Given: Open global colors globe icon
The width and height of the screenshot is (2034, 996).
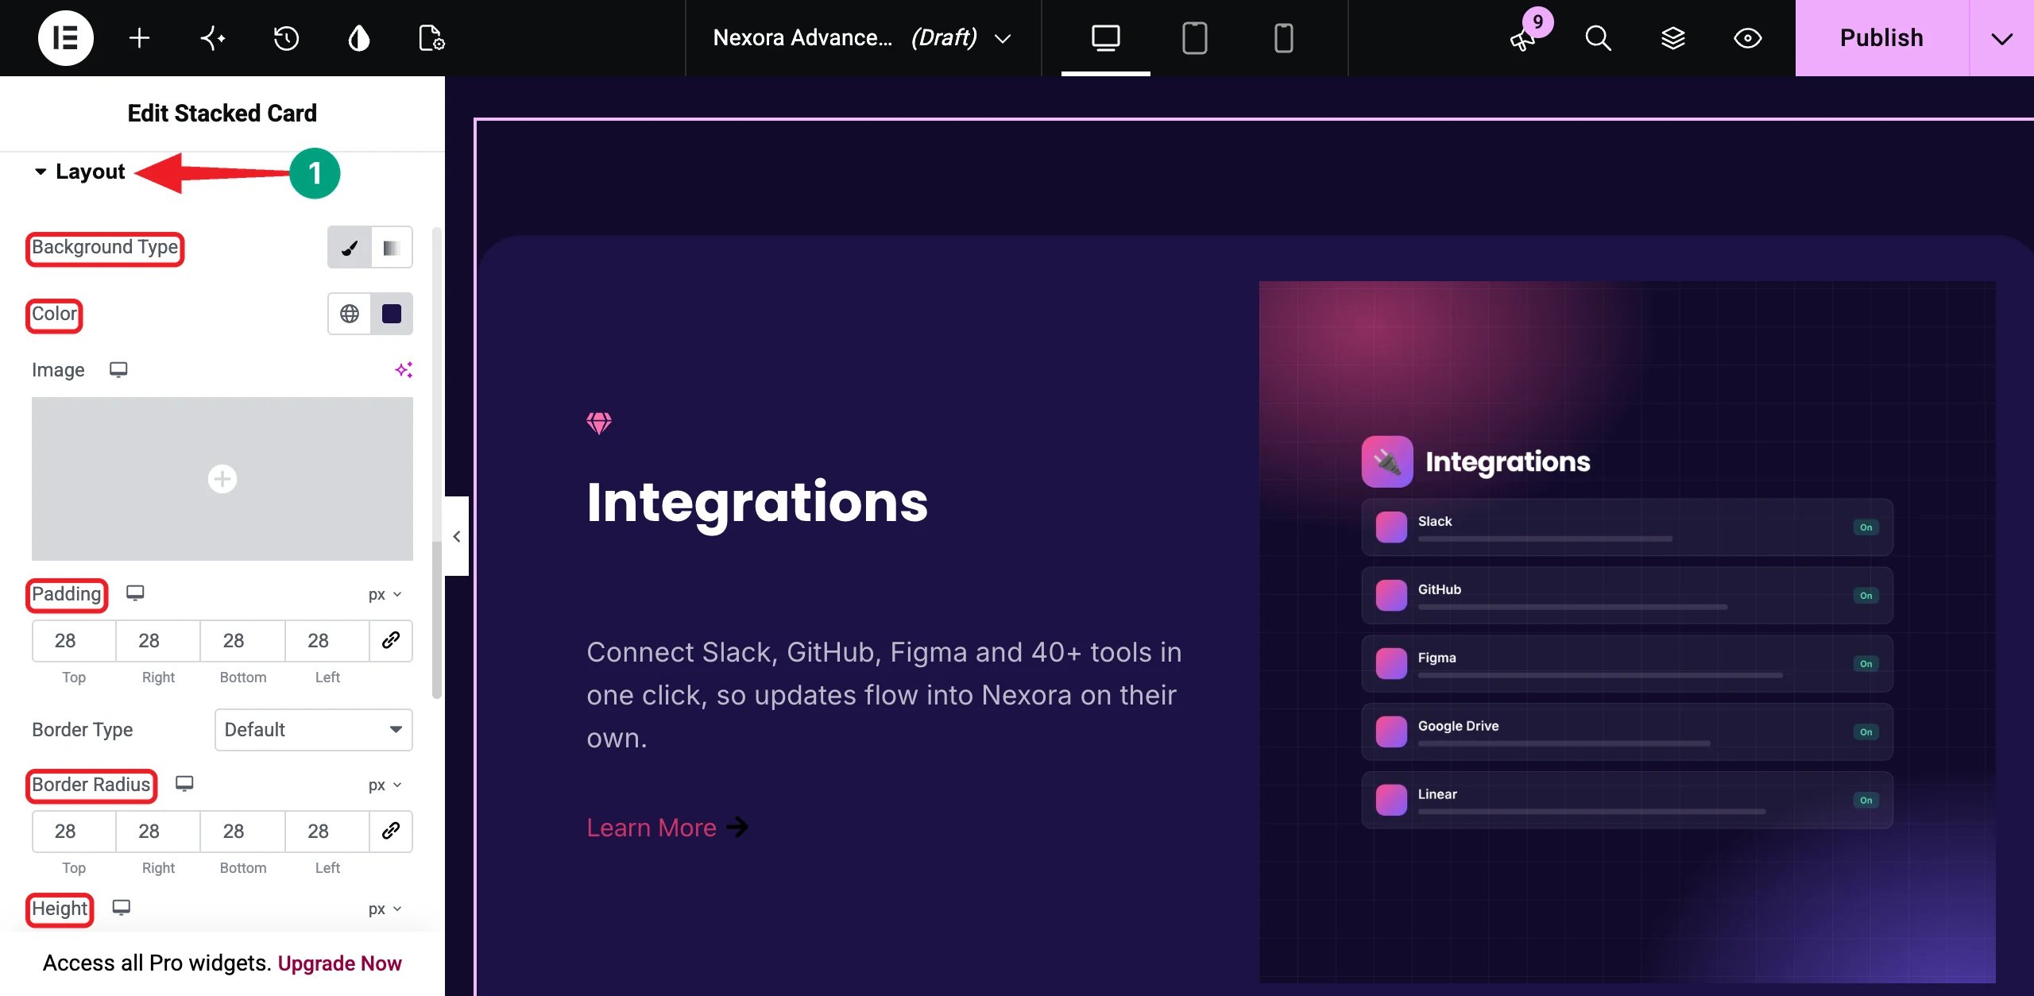Looking at the screenshot, I should tap(350, 314).
